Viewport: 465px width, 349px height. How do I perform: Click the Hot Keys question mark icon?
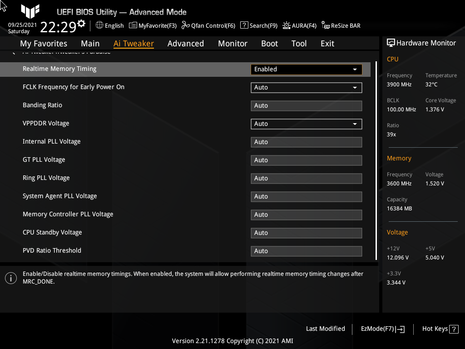(454, 329)
